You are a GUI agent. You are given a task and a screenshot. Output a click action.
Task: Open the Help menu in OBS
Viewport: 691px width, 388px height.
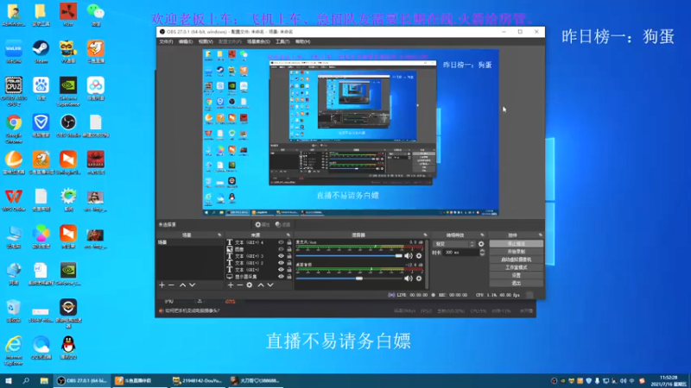[x=303, y=41]
